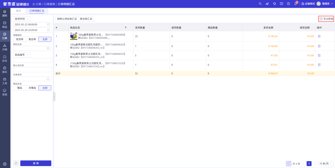
Task: Open the 10 条/页 page size dropdown
Action: click(x=326, y=163)
